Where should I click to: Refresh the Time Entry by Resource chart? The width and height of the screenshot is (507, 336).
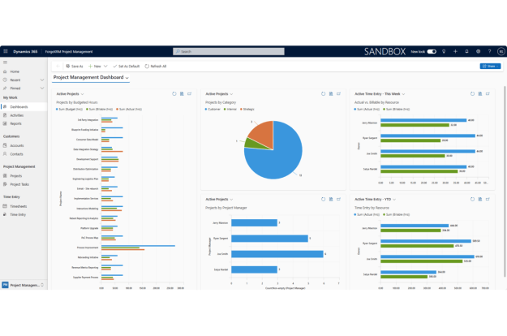point(472,199)
